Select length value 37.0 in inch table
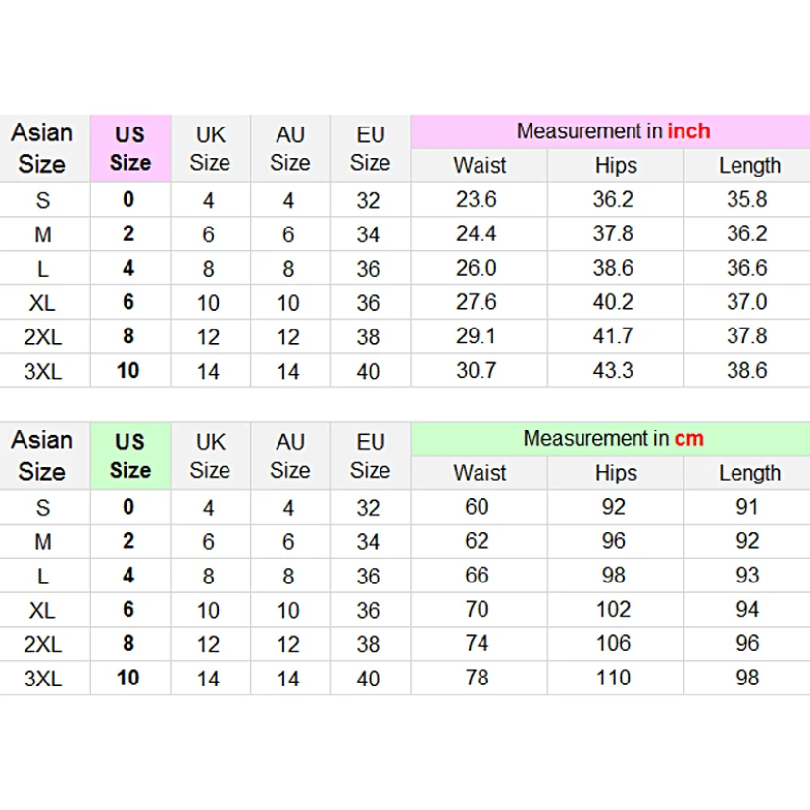The width and height of the screenshot is (810, 810). 747,302
